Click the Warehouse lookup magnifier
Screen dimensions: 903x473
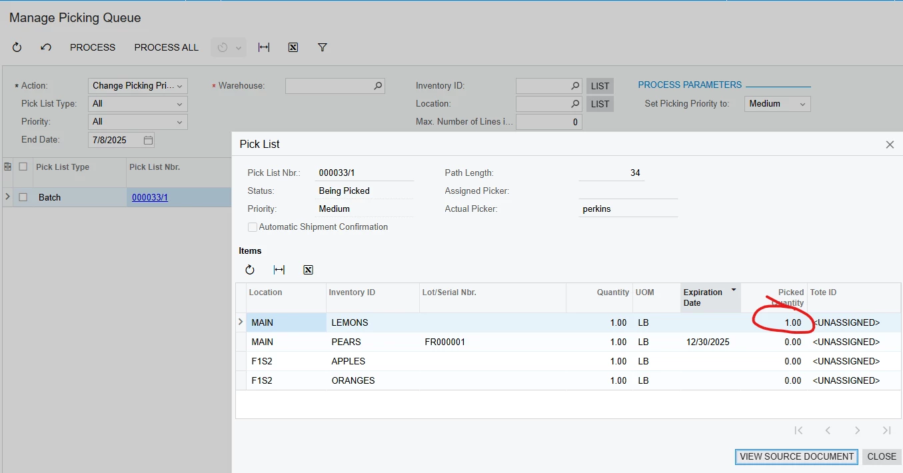(x=378, y=86)
